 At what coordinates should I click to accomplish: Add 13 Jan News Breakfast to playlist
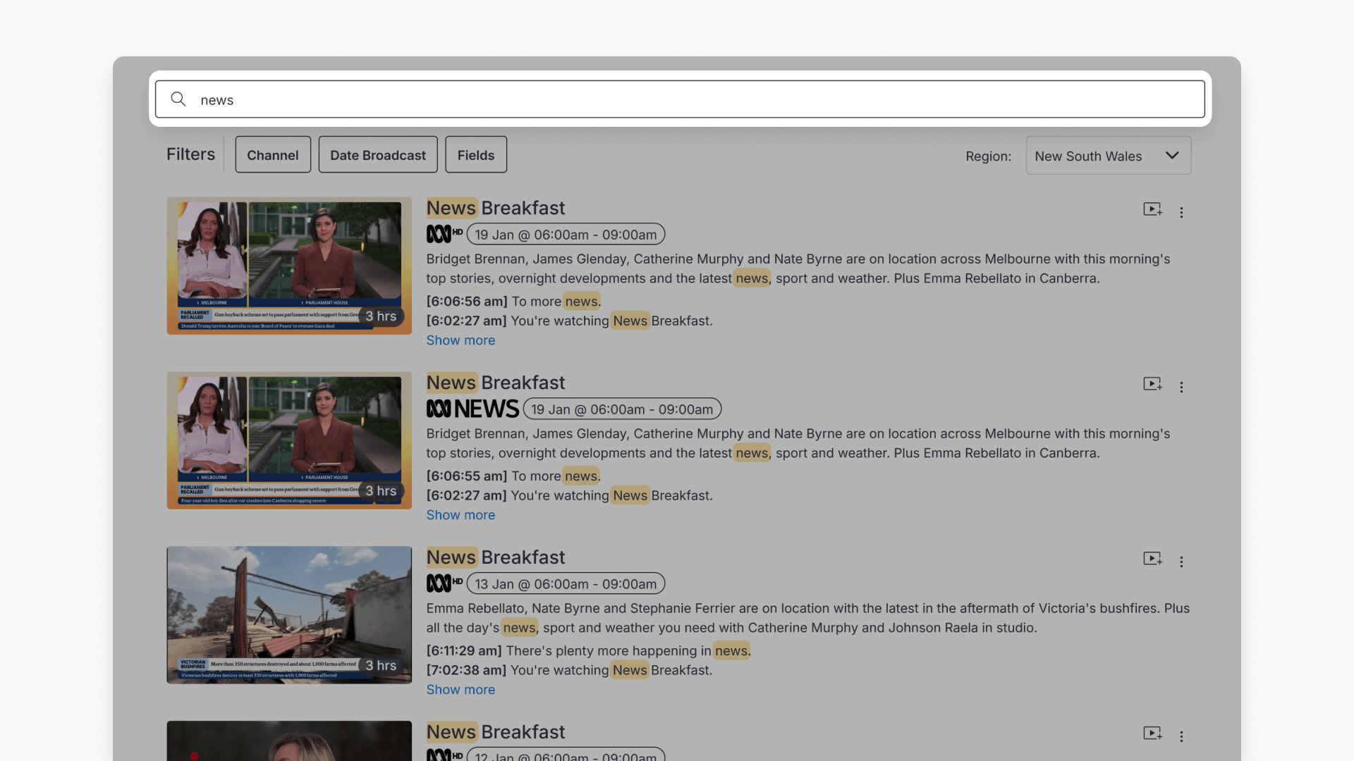click(1152, 559)
